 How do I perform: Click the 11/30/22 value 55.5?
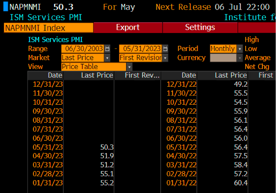click(x=241, y=93)
